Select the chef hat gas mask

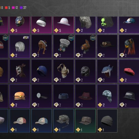click(63, 46)
